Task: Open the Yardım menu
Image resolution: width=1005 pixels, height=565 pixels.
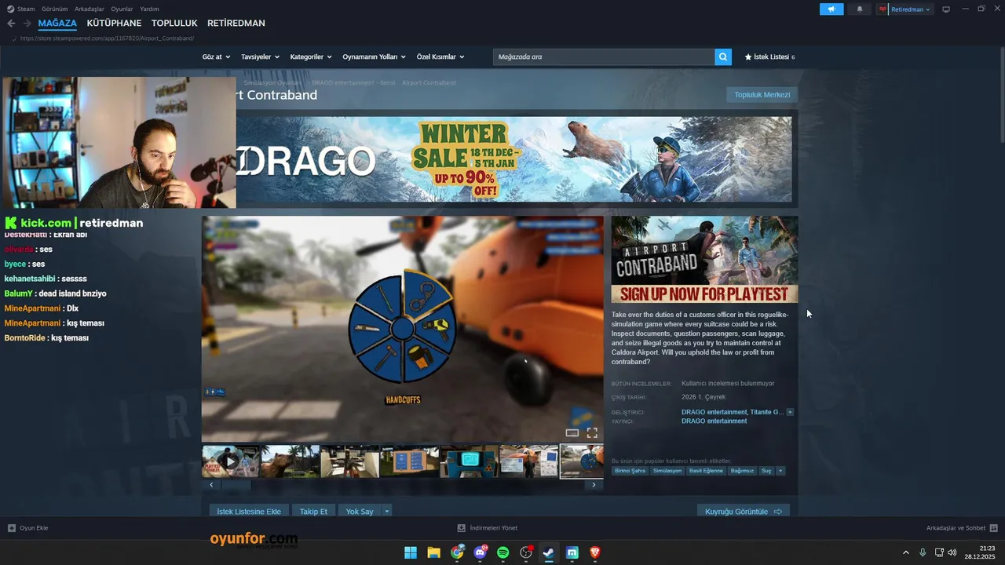Action: click(x=149, y=9)
